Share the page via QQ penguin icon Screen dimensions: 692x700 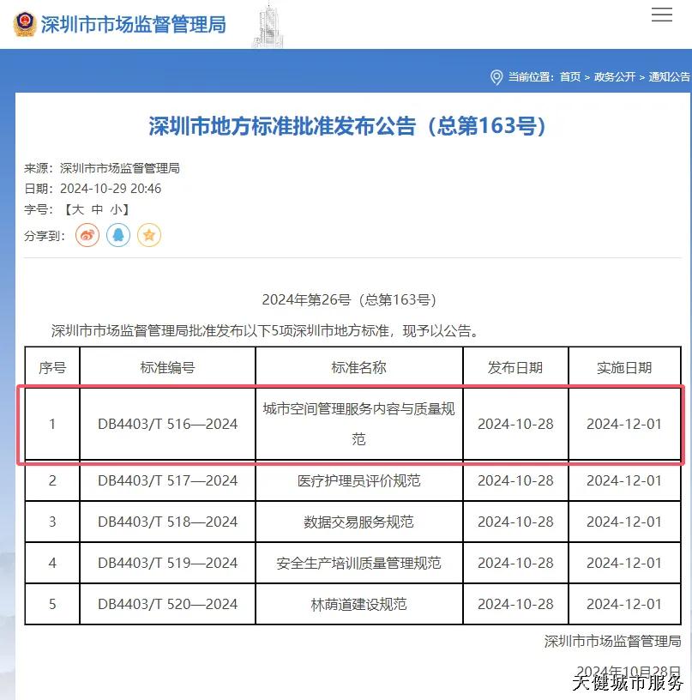tap(118, 235)
